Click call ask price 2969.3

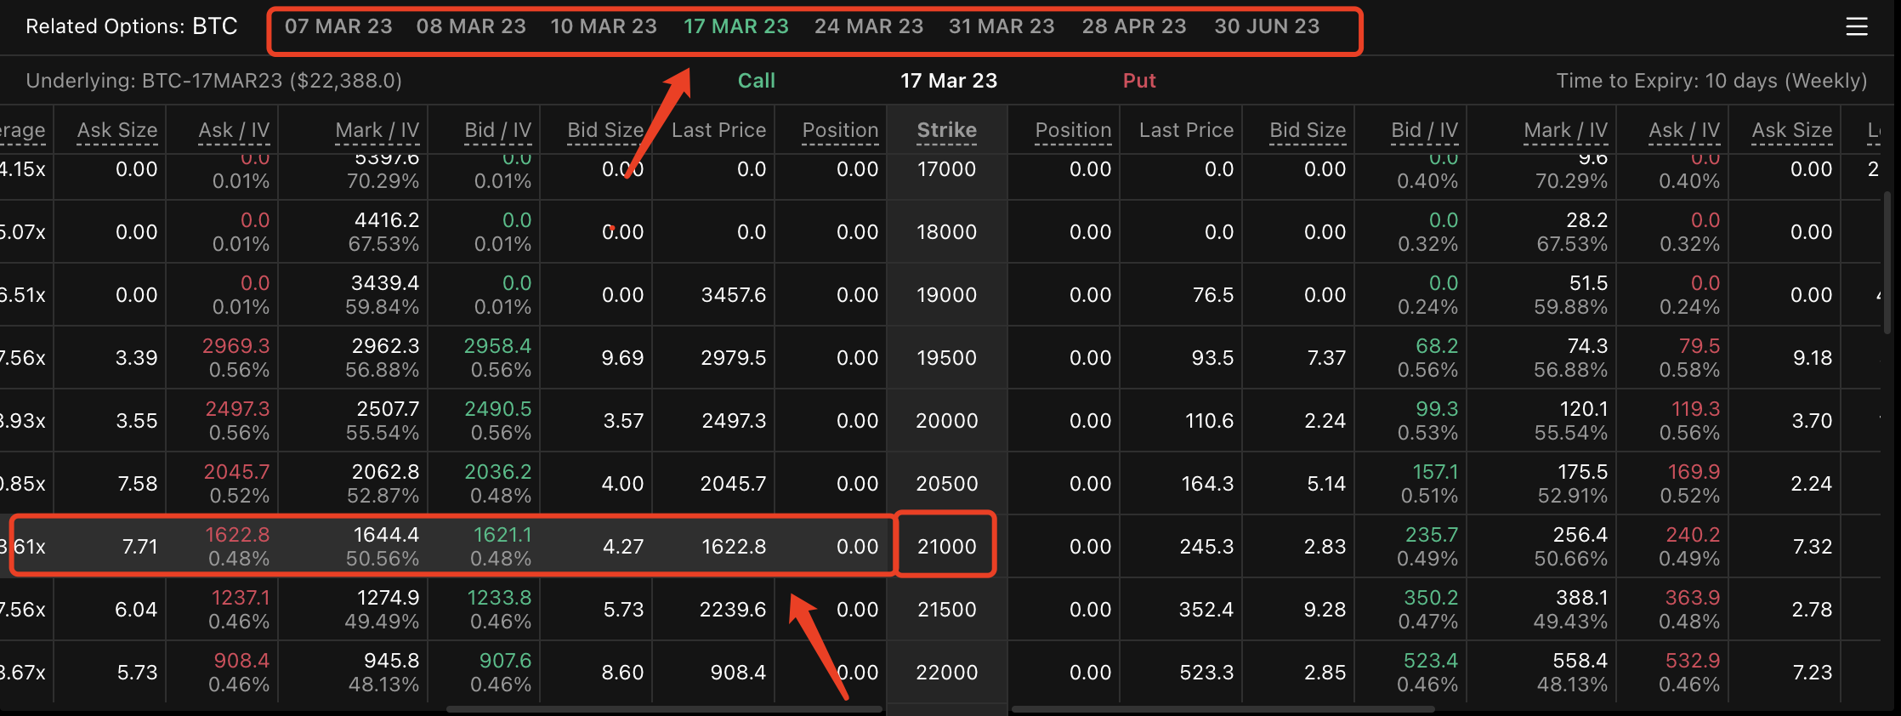click(x=235, y=346)
